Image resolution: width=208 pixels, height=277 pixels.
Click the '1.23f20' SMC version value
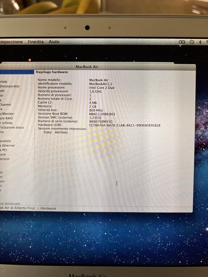[x=95, y=118]
